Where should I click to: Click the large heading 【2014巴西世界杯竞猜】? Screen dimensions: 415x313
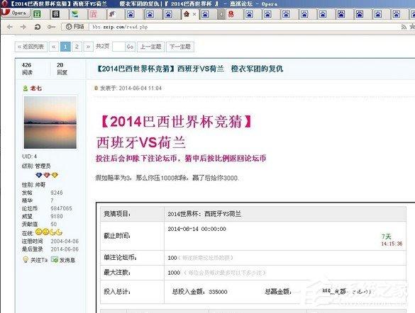pyautogui.click(x=175, y=122)
